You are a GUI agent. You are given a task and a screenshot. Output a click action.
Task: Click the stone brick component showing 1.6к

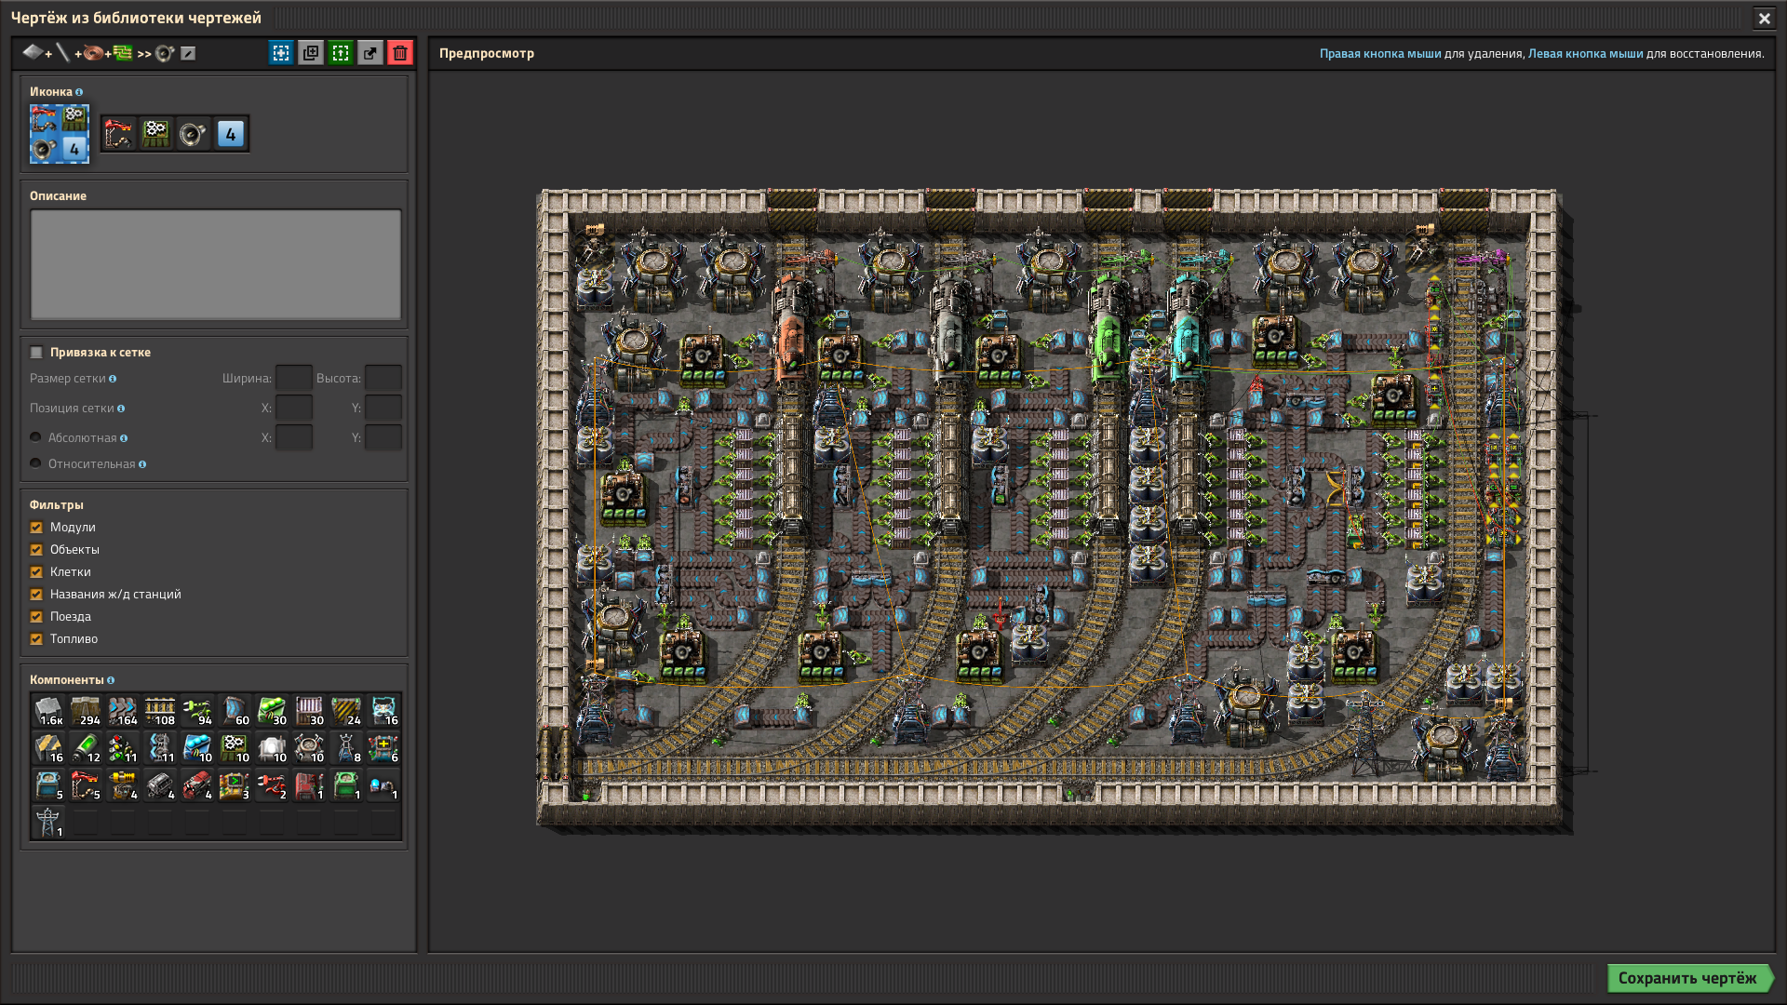[x=48, y=711]
